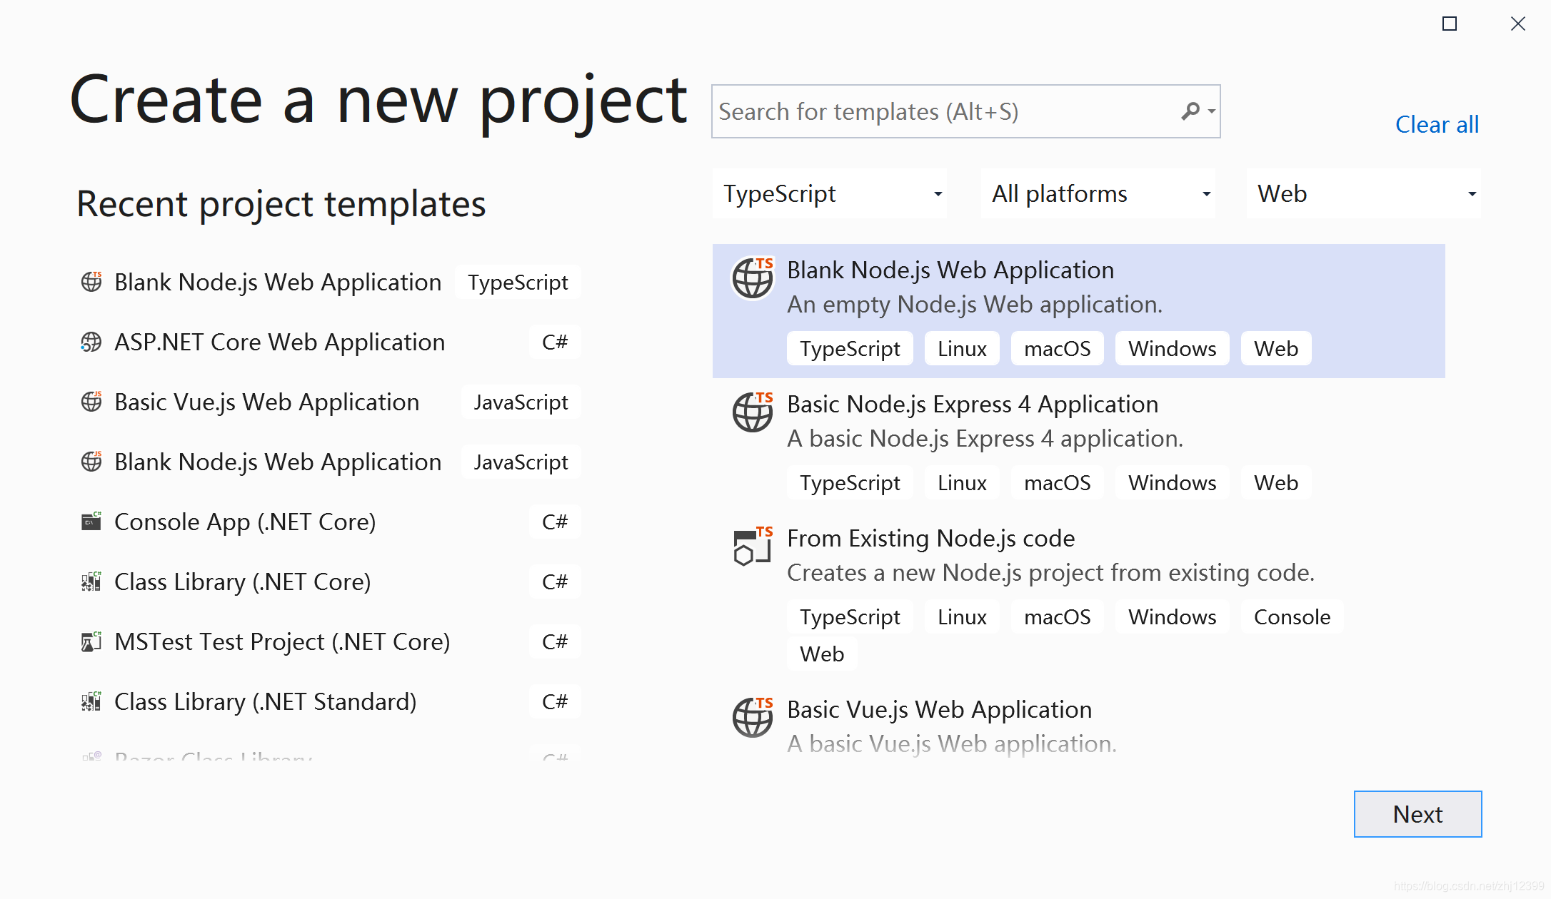Select recent Basic Vue.js Web Application JavaScript
This screenshot has height=899, width=1551.
[x=267, y=402]
